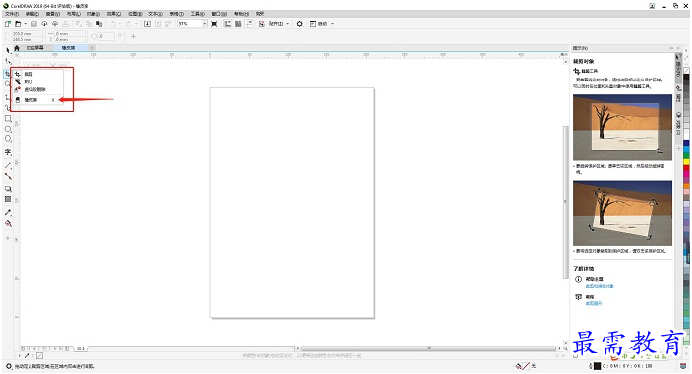The image size is (692, 374).
Task: Open the Snap To (贴齐) dropdown
Action: (279, 24)
